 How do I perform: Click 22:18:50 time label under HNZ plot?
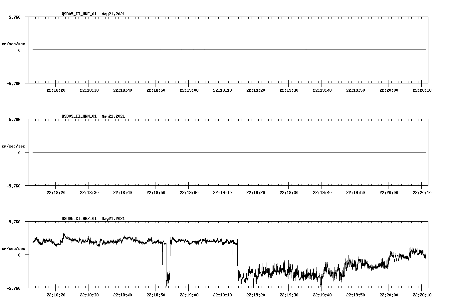click(x=156, y=295)
